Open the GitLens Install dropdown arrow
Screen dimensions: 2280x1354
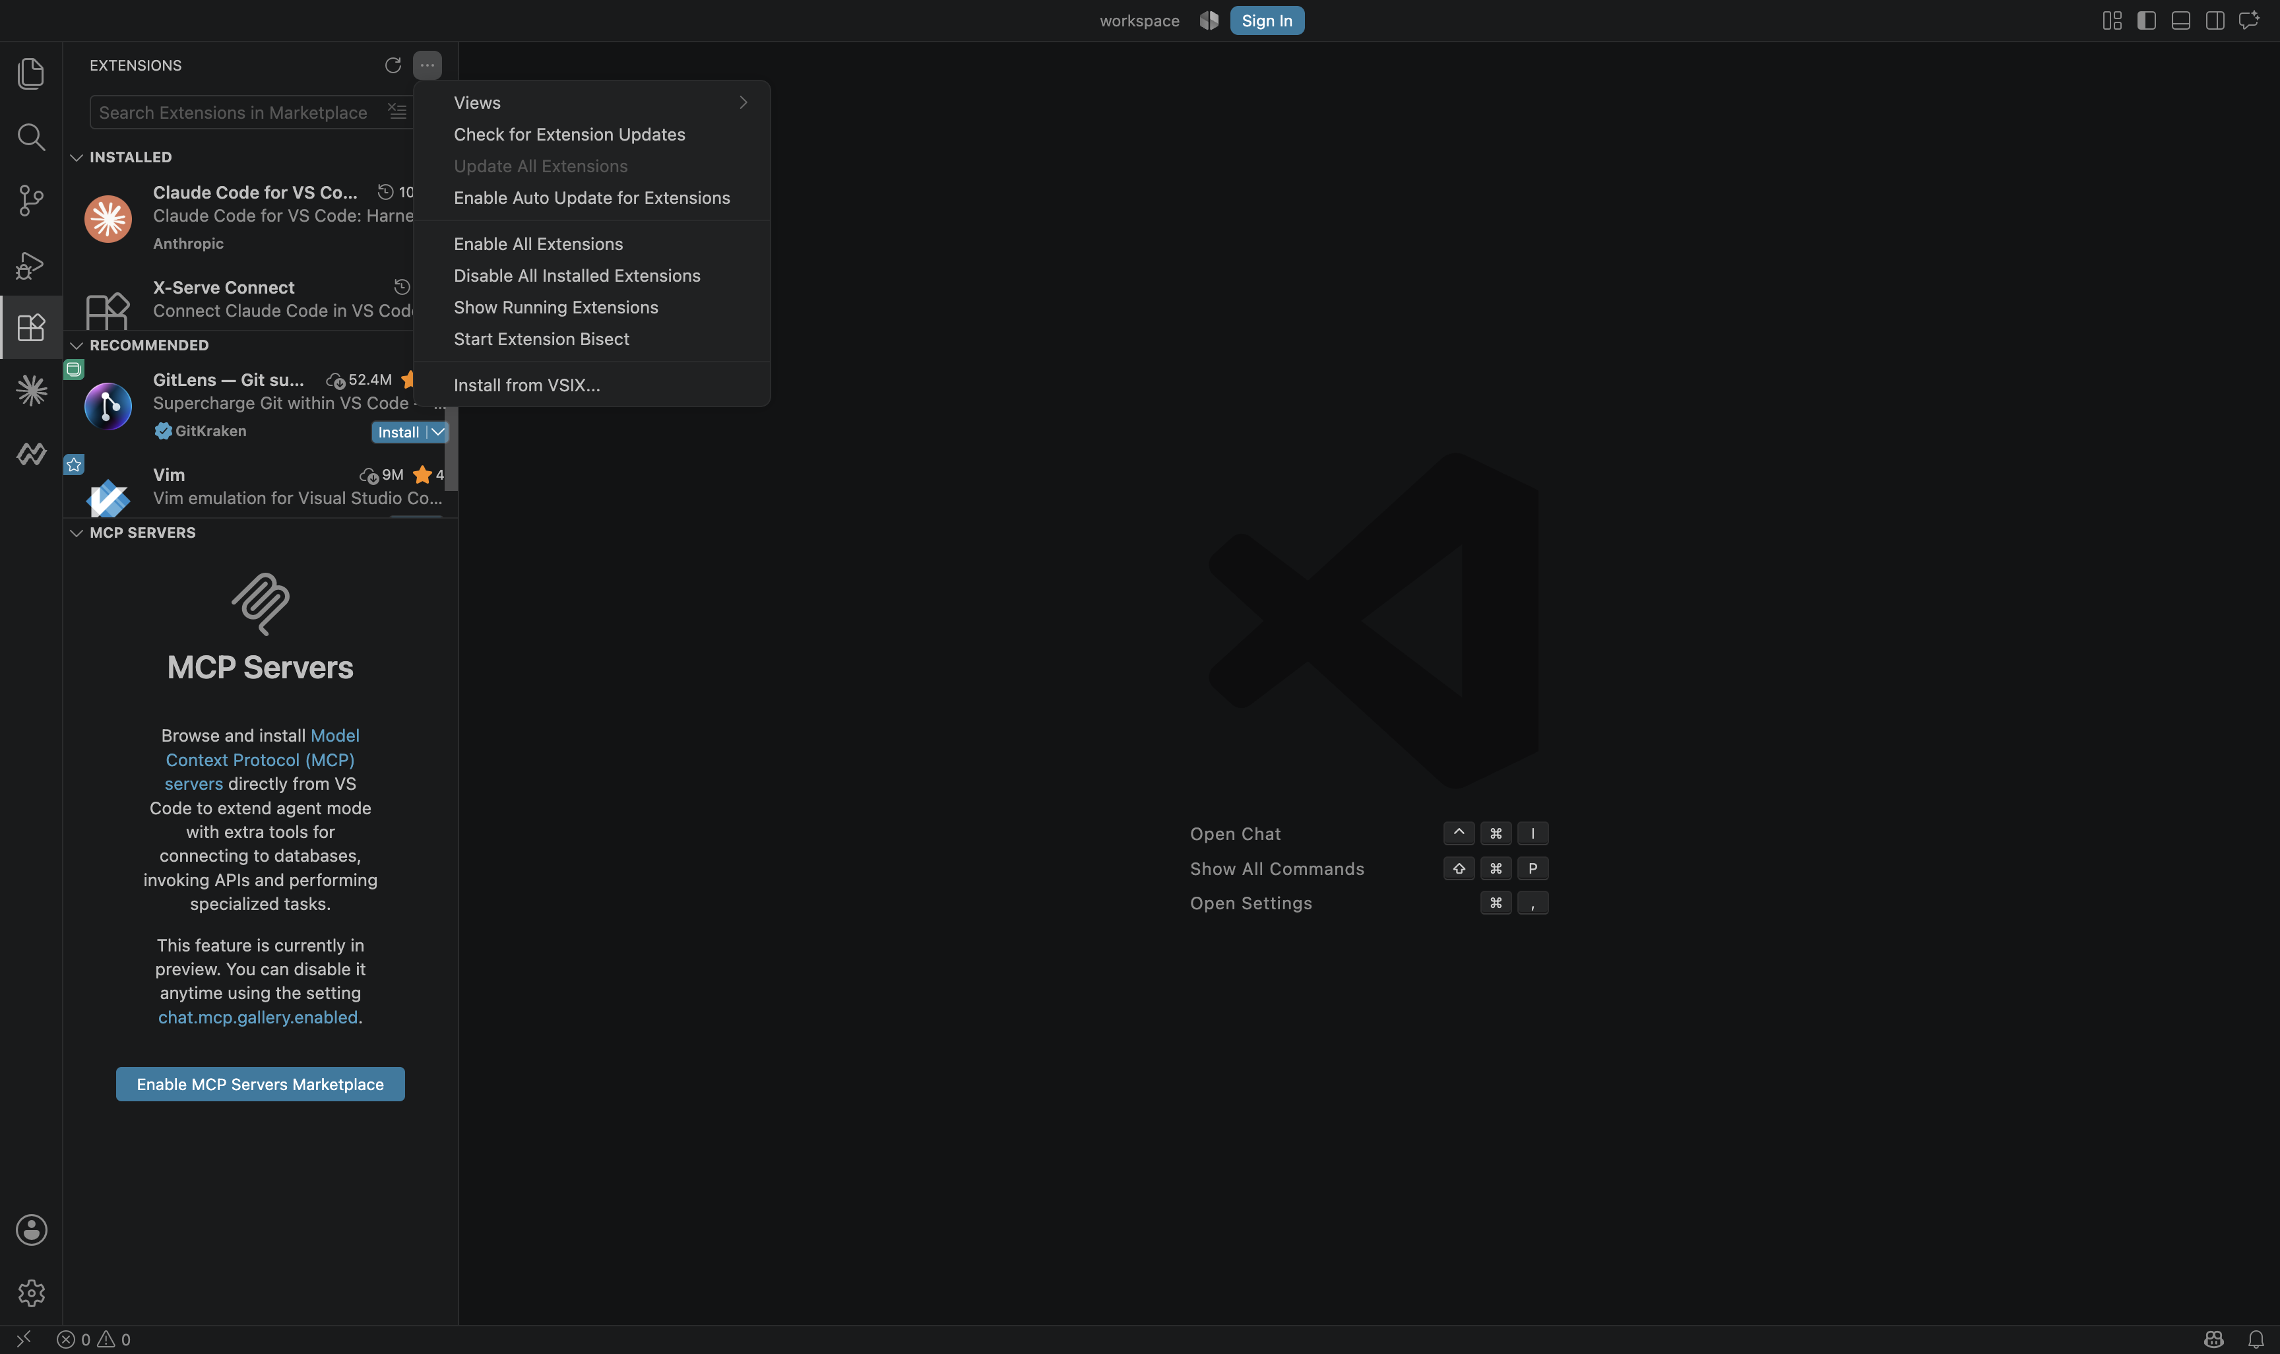438,432
